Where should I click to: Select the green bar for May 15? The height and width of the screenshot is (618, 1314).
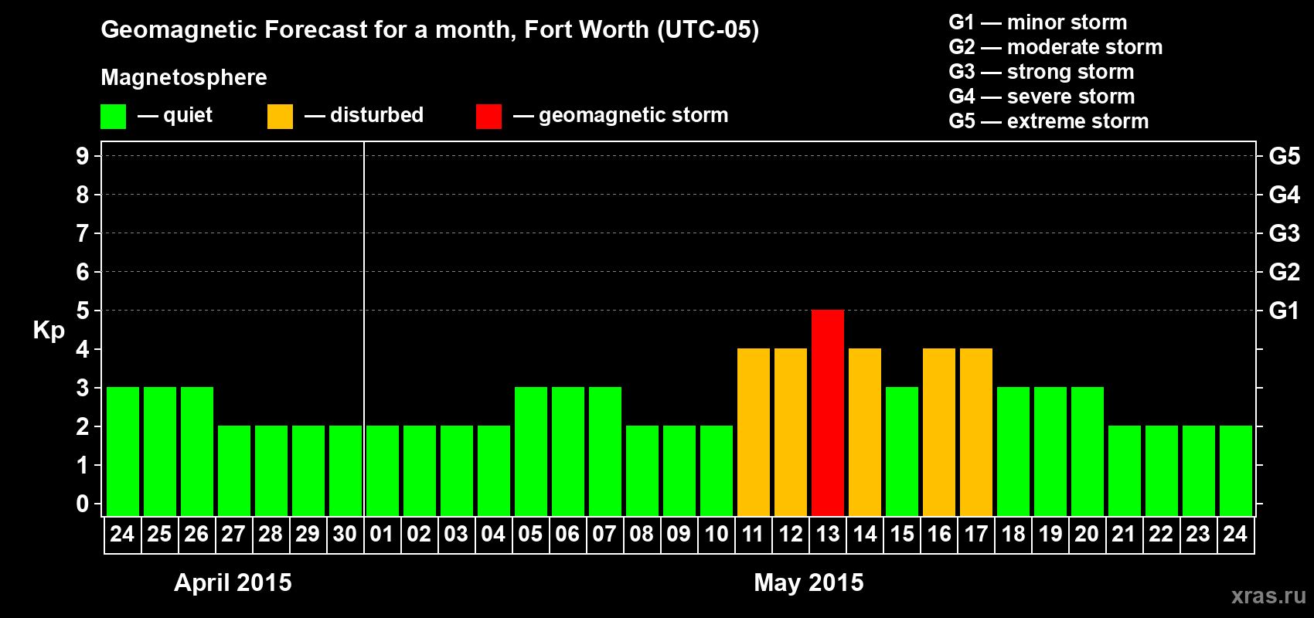point(902,451)
